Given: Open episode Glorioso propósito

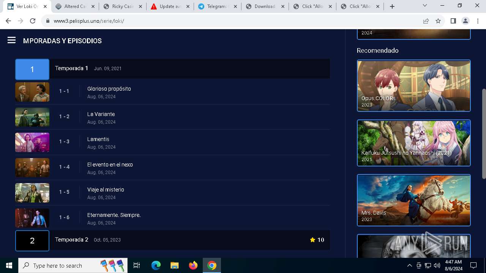Looking at the screenshot, I should pos(109,89).
